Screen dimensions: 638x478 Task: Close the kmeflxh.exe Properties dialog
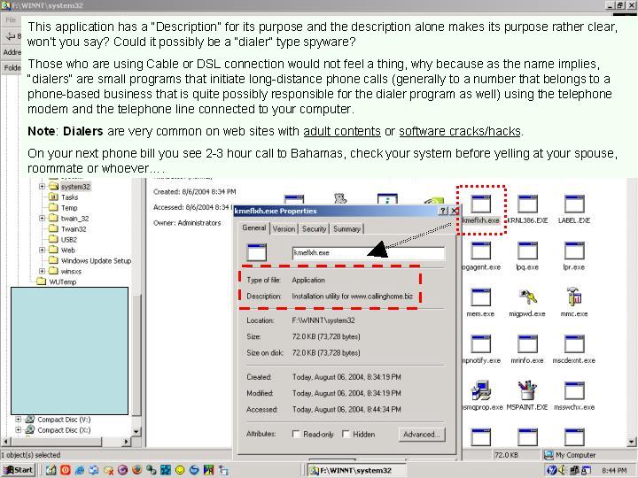454,211
